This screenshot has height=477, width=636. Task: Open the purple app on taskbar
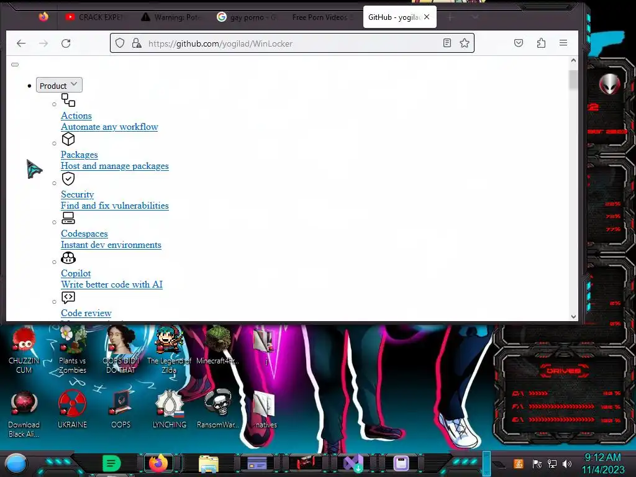(401, 463)
